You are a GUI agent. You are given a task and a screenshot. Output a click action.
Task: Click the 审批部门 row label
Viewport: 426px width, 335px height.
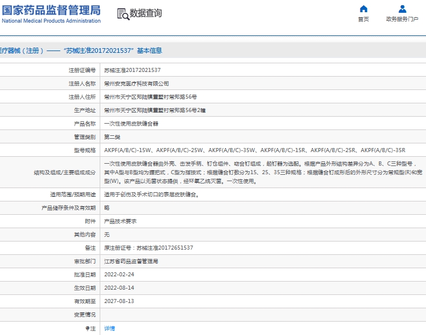click(85, 261)
